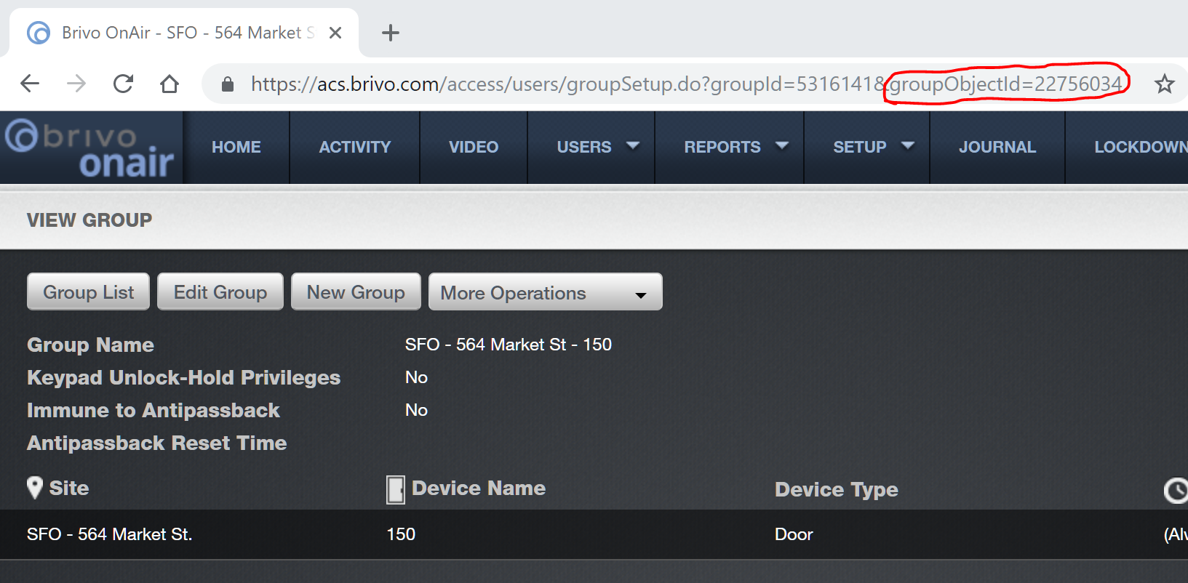Open the VIDEO menu item
1188x583 pixels.
(474, 147)
